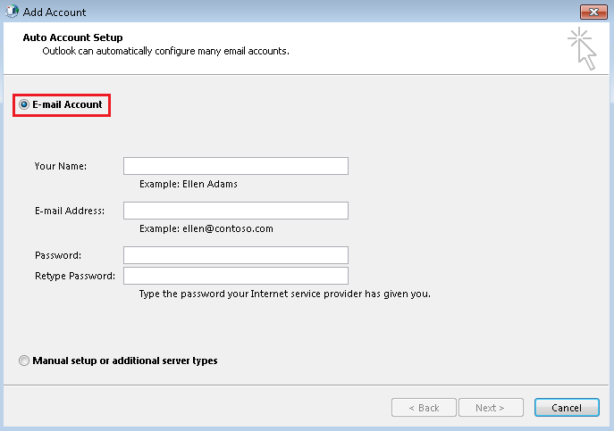This screenshot has width=614, height=431.
Task: Click the ellen@contoso.com example text
Action: (228, 228)
